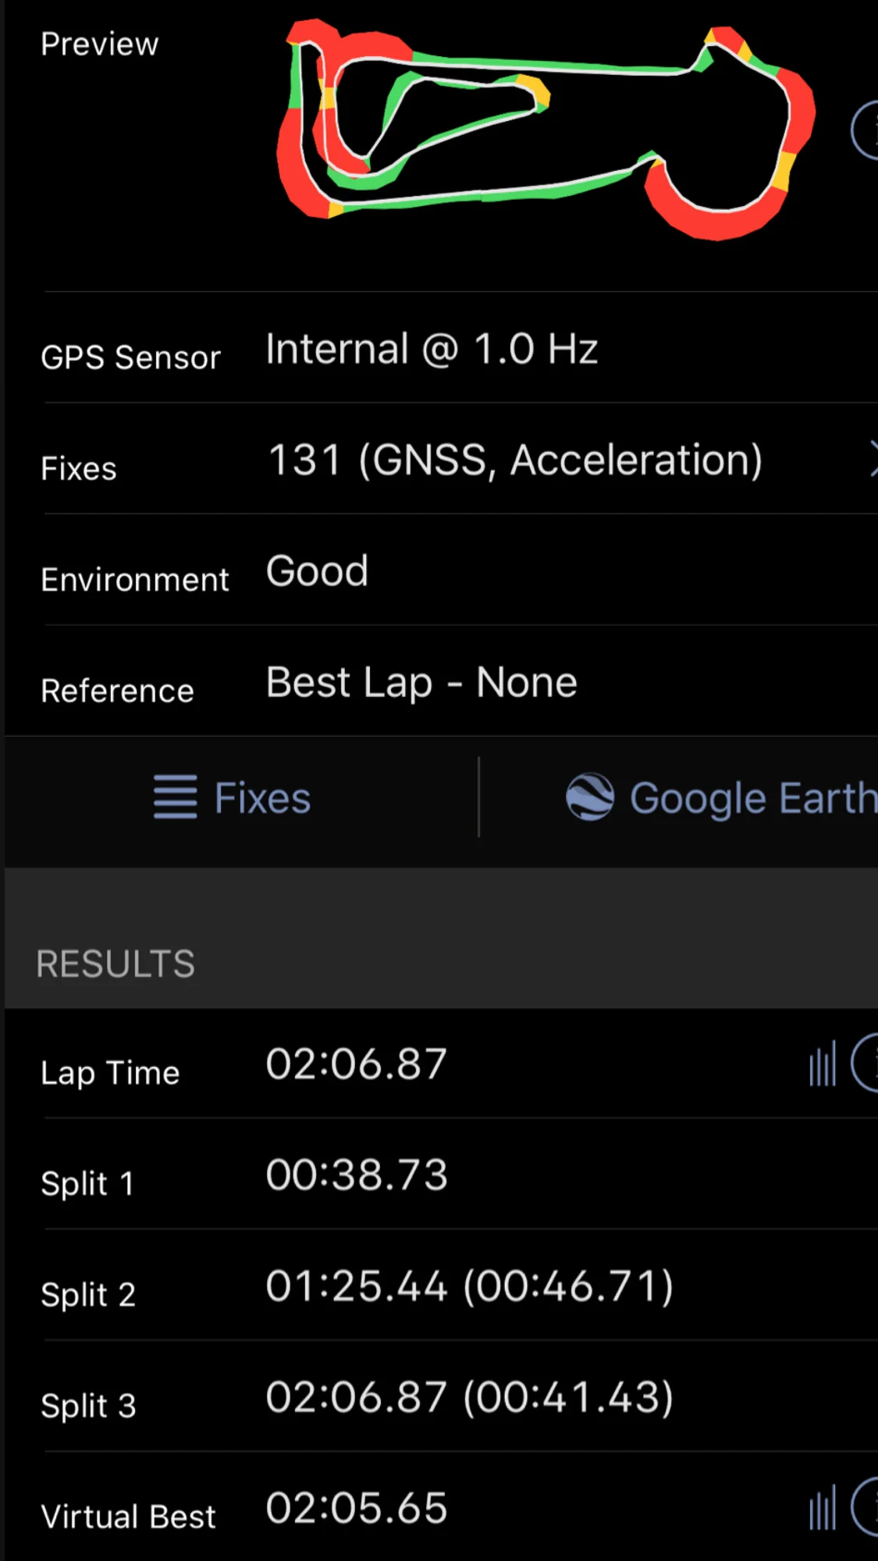This screenshot has width=878, height=1561.
Task: Select the Virtual Best 02:05.65 value
Action: tap(357, 1508)
